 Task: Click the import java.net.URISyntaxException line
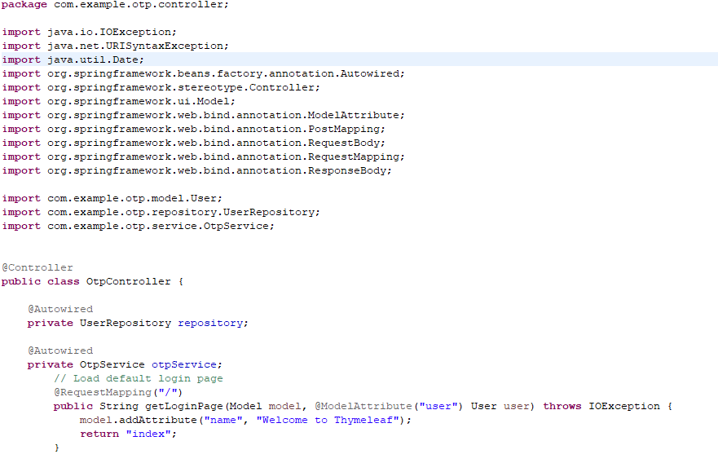point(115,46)
